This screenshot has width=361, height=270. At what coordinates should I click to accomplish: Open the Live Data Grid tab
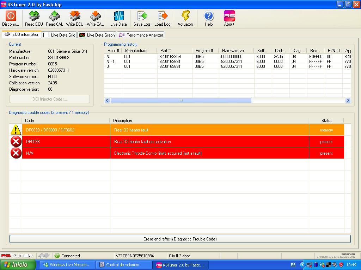59,35
